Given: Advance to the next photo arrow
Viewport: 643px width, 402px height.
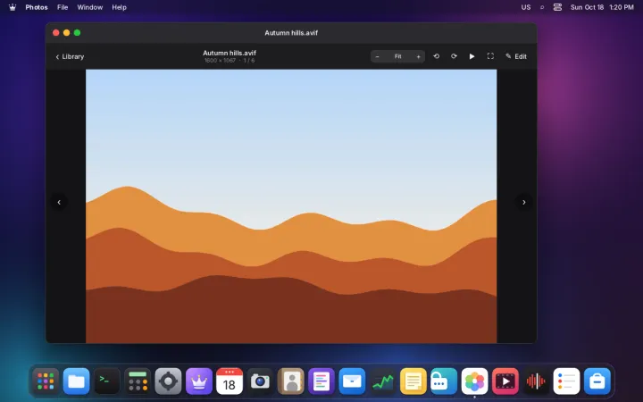Looking at the screenshot, I should (x=523, y=202).
